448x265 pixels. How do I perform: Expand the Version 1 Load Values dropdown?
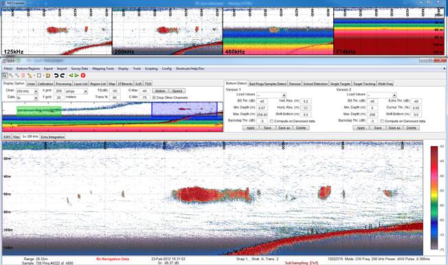click(x=271, y=95)
